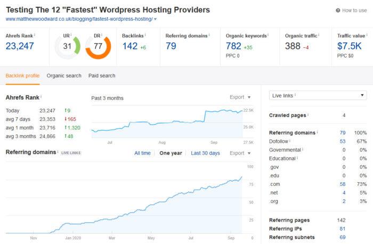The height and width of the screenshot is (244, 373).
Task: Switch to the Paid search tab
Action: tap(102, 76)
